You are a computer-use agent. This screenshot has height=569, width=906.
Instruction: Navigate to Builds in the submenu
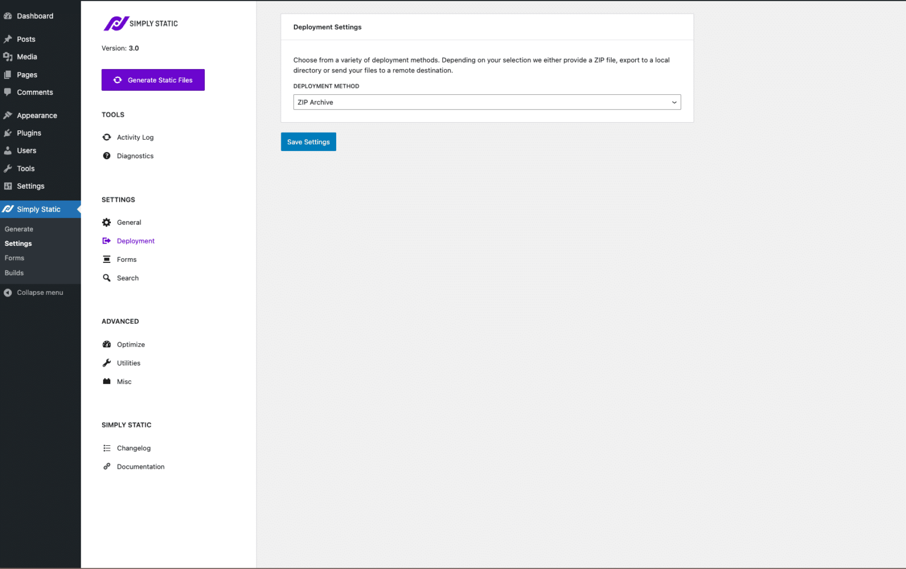tap(14, 272)
